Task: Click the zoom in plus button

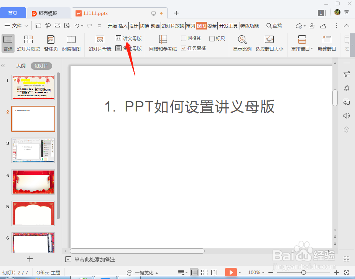Action: pos(337,272)
